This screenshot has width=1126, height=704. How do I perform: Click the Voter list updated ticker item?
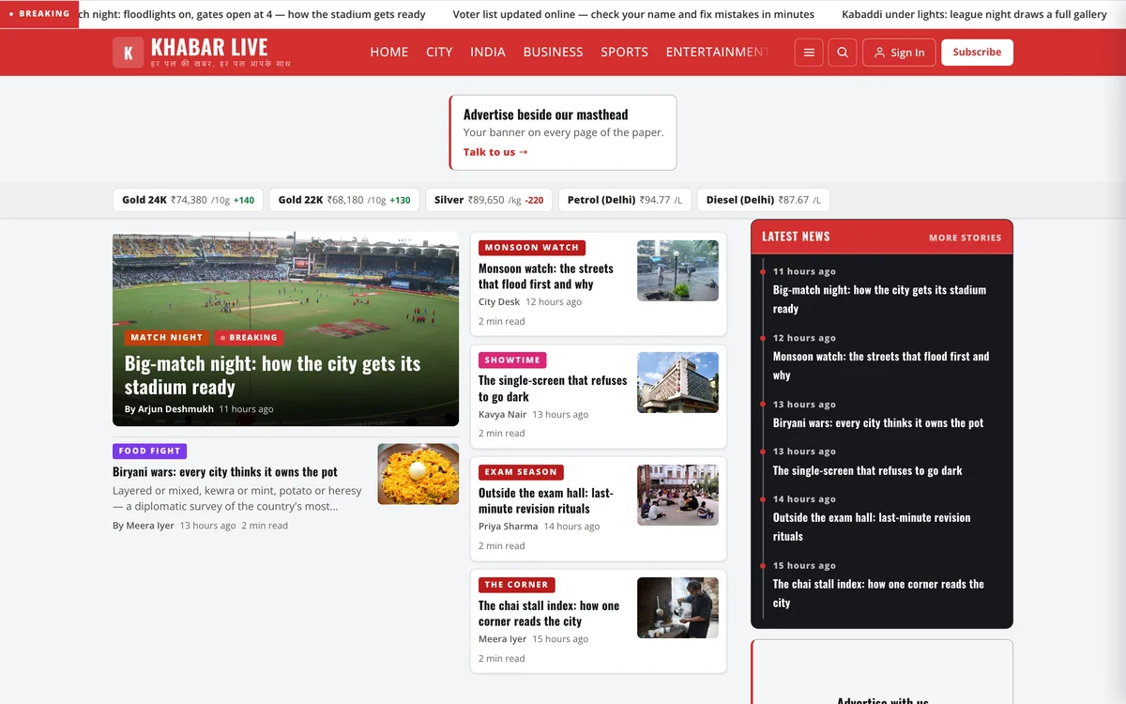pyautogui.click(x=633, y=14)
